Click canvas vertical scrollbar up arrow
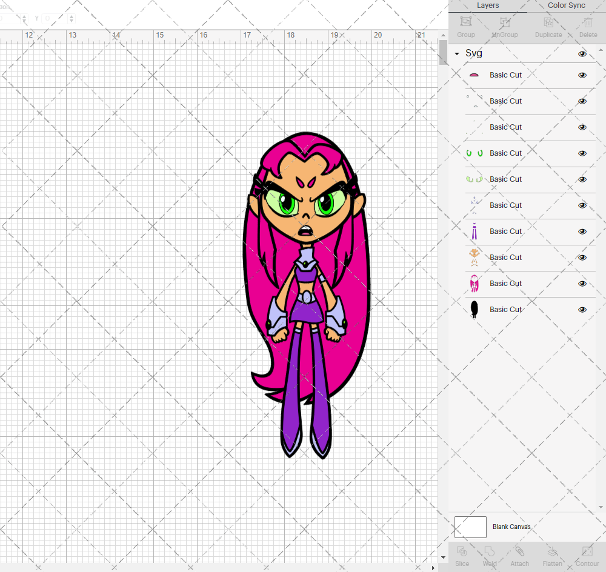The image size is (606, 572). click(444, 35)
